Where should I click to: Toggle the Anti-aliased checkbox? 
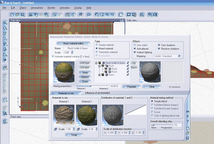135,48
